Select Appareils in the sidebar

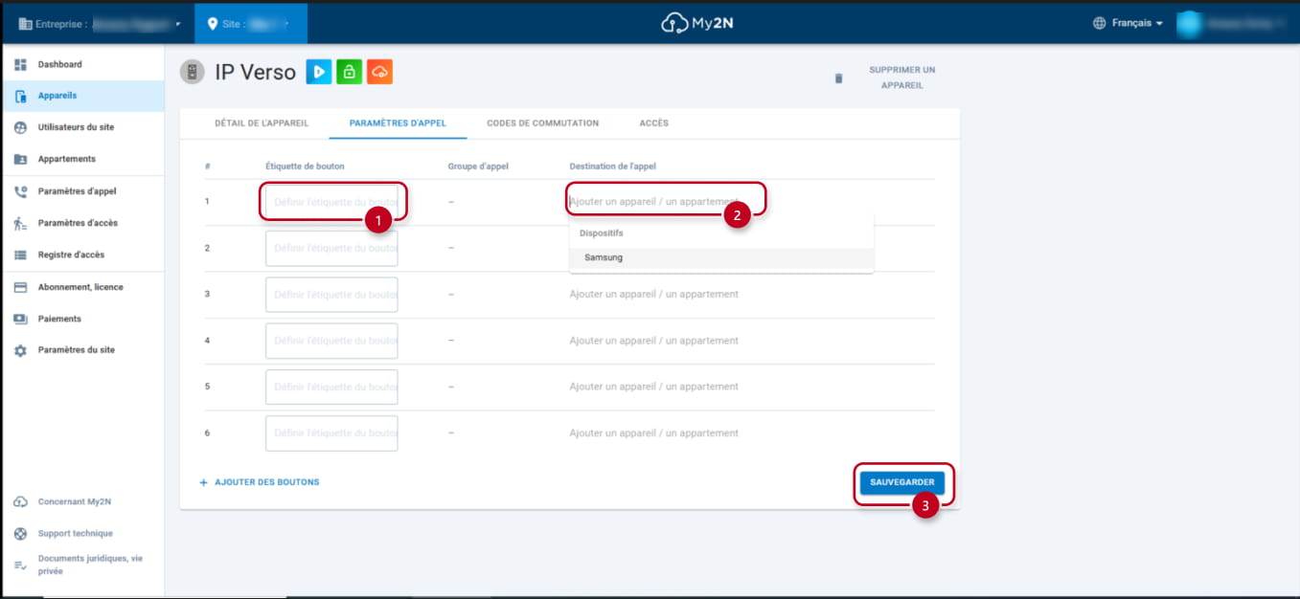coord(57,96)
